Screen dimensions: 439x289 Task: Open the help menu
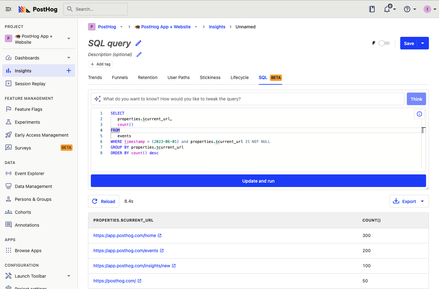pos(408,9)
